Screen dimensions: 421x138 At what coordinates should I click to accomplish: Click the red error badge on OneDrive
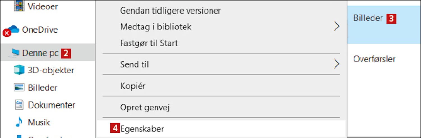(x=7, y=33)
